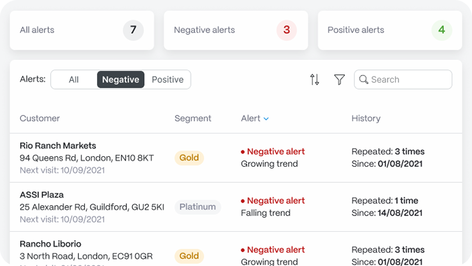Open Rio Ranch Markets customer row
472x266 pixels.
pos(236,158)
